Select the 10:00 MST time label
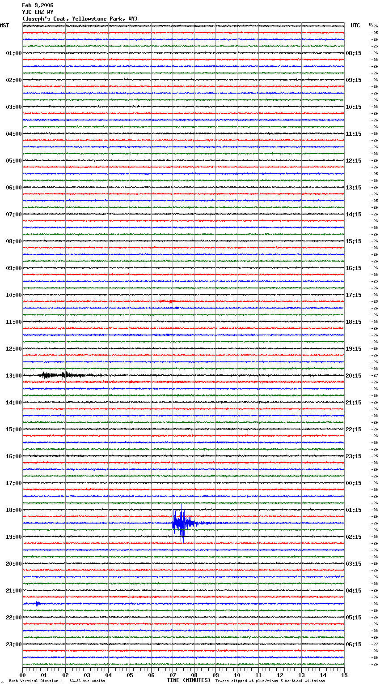Image resolution: width=380 pixels, height=687 pixels. pyautogui.click(x=14, y=295)
